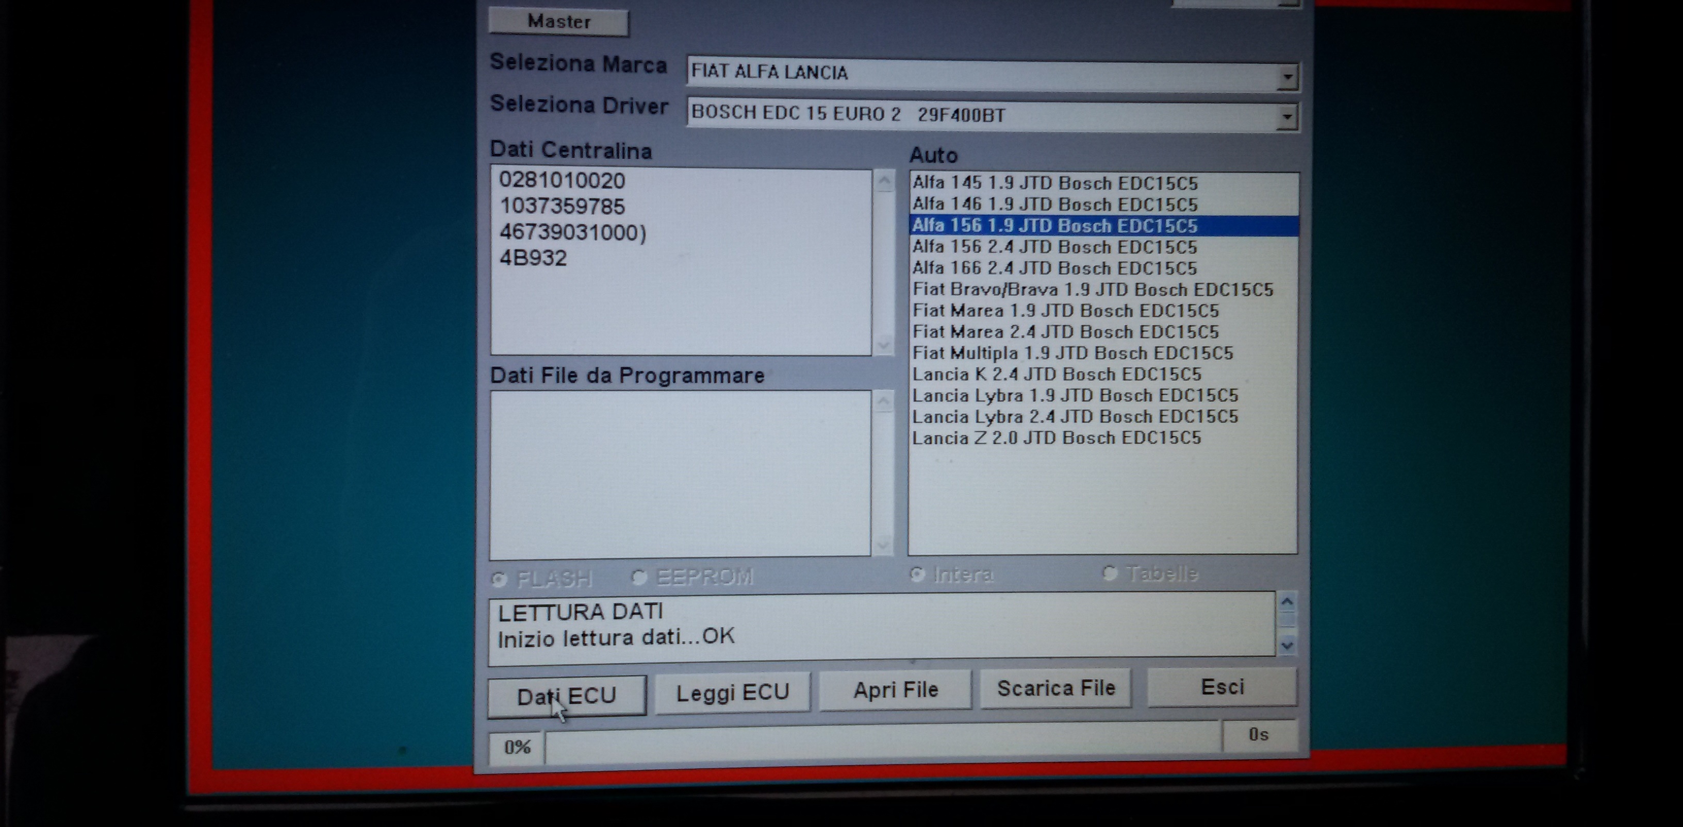This screenshot has width=1683, height=827.
Task: Click the LETTURA DATI log line
Action: tap(580, 612)
